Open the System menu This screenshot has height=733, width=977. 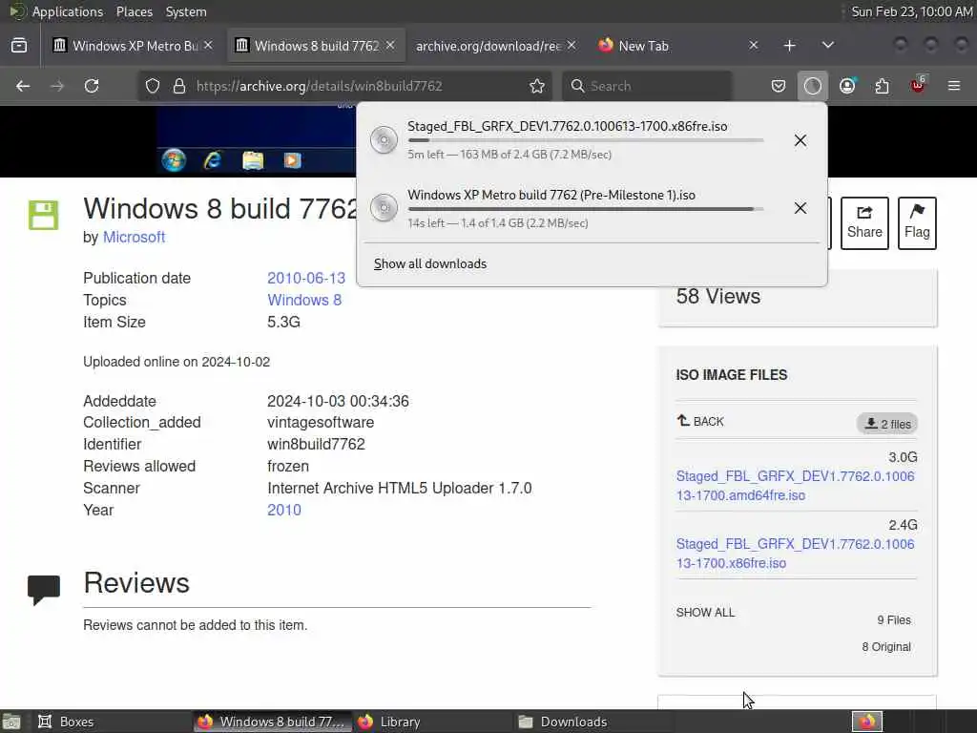coord(186,11)
